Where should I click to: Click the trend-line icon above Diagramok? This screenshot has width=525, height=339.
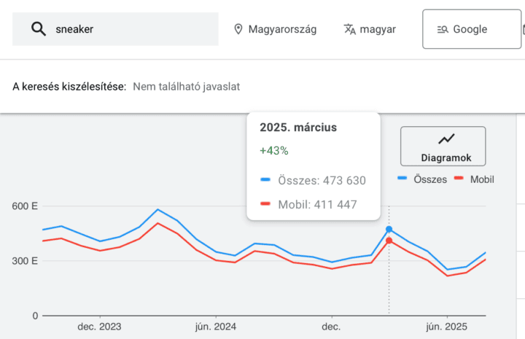coord(446,139)
